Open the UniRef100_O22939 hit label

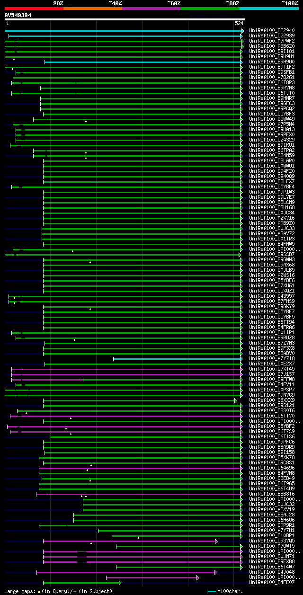coord(272,36)
